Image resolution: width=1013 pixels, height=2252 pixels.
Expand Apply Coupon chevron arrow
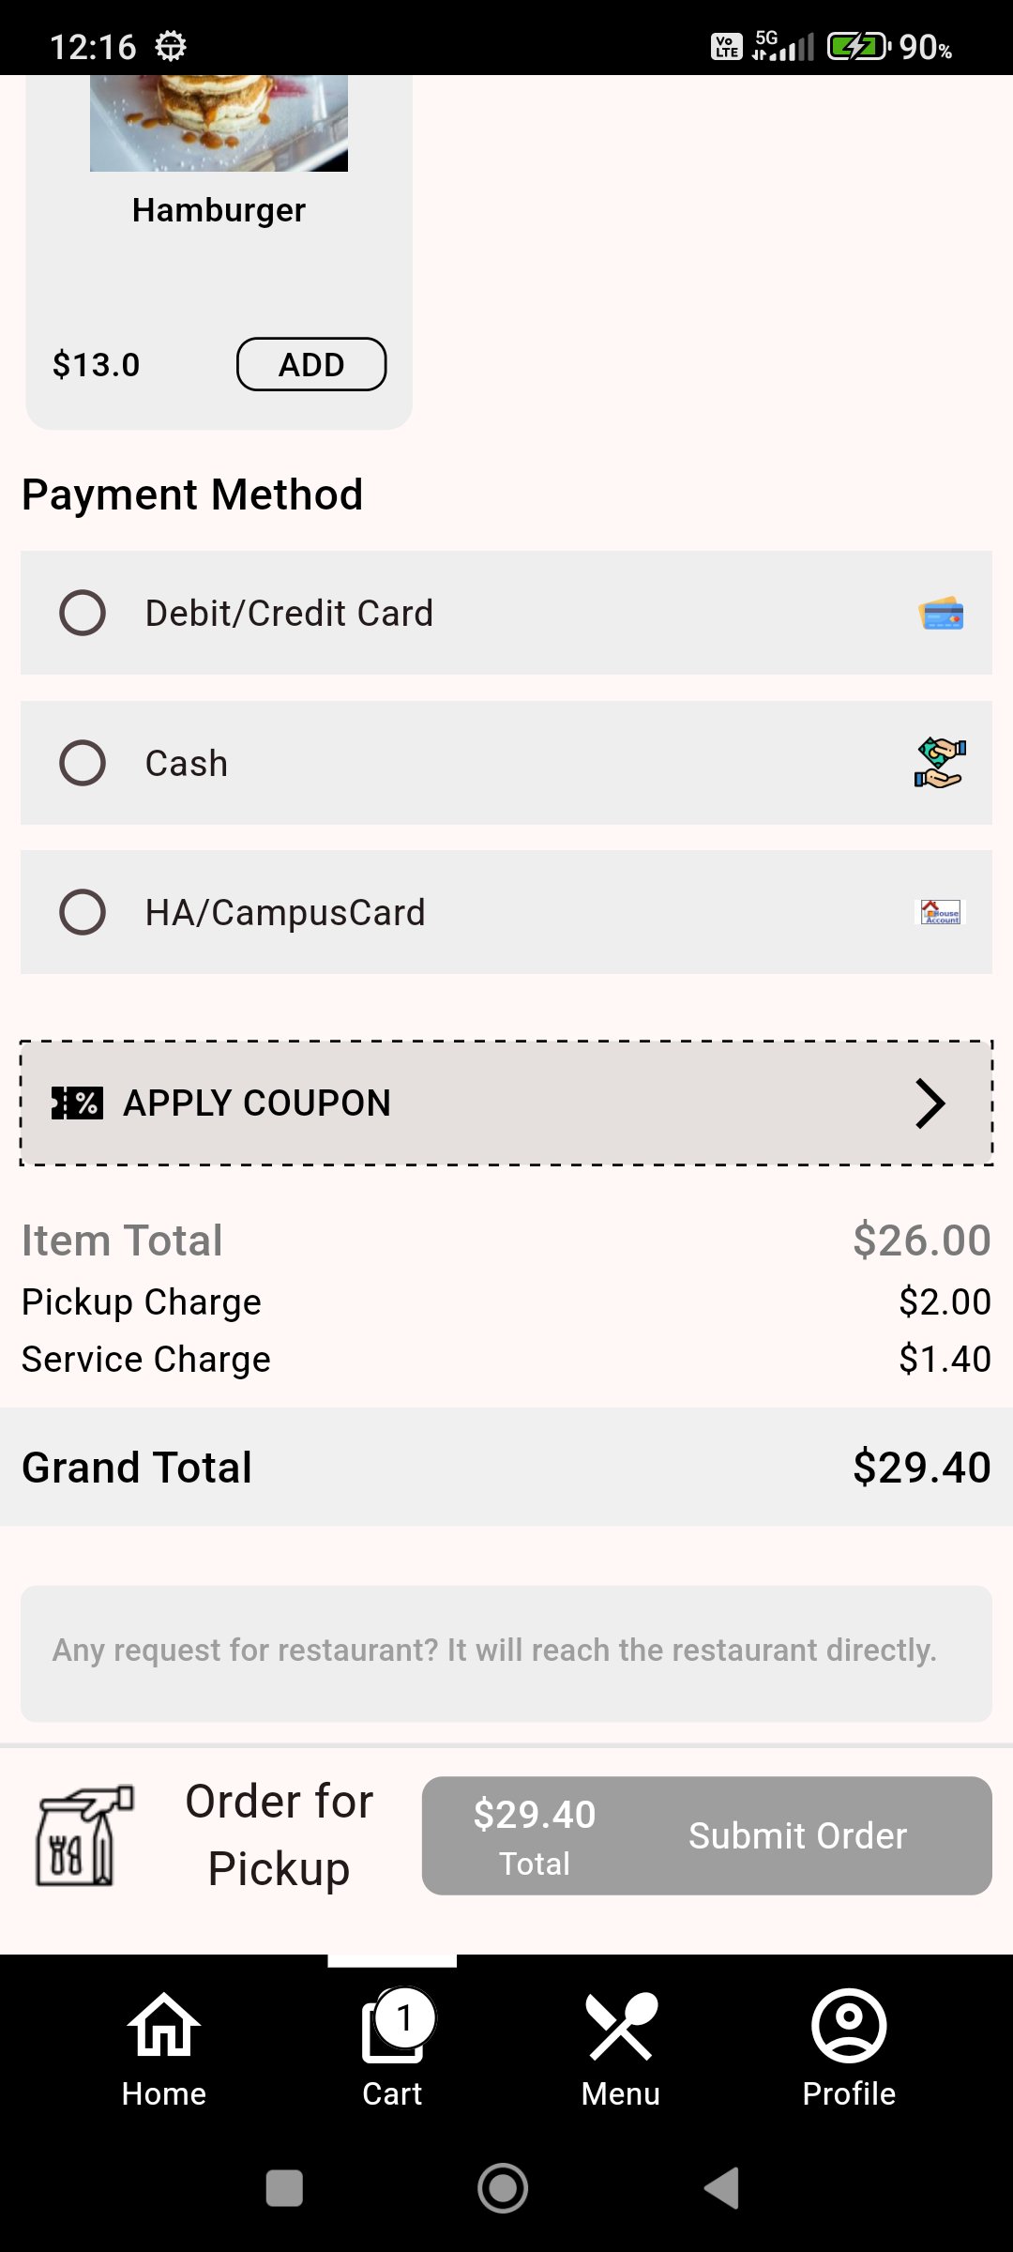pyautogui.click(x=930, y=1103)
